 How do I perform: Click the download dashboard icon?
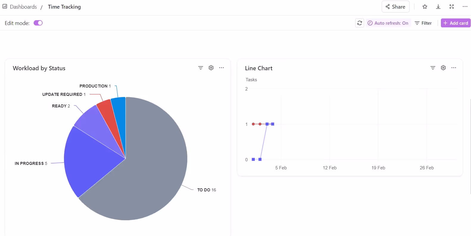pyautogui.click(x=438, y=7)
